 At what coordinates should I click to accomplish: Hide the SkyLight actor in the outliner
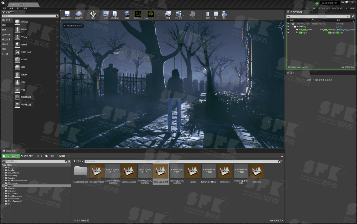(x=288, y=33)
